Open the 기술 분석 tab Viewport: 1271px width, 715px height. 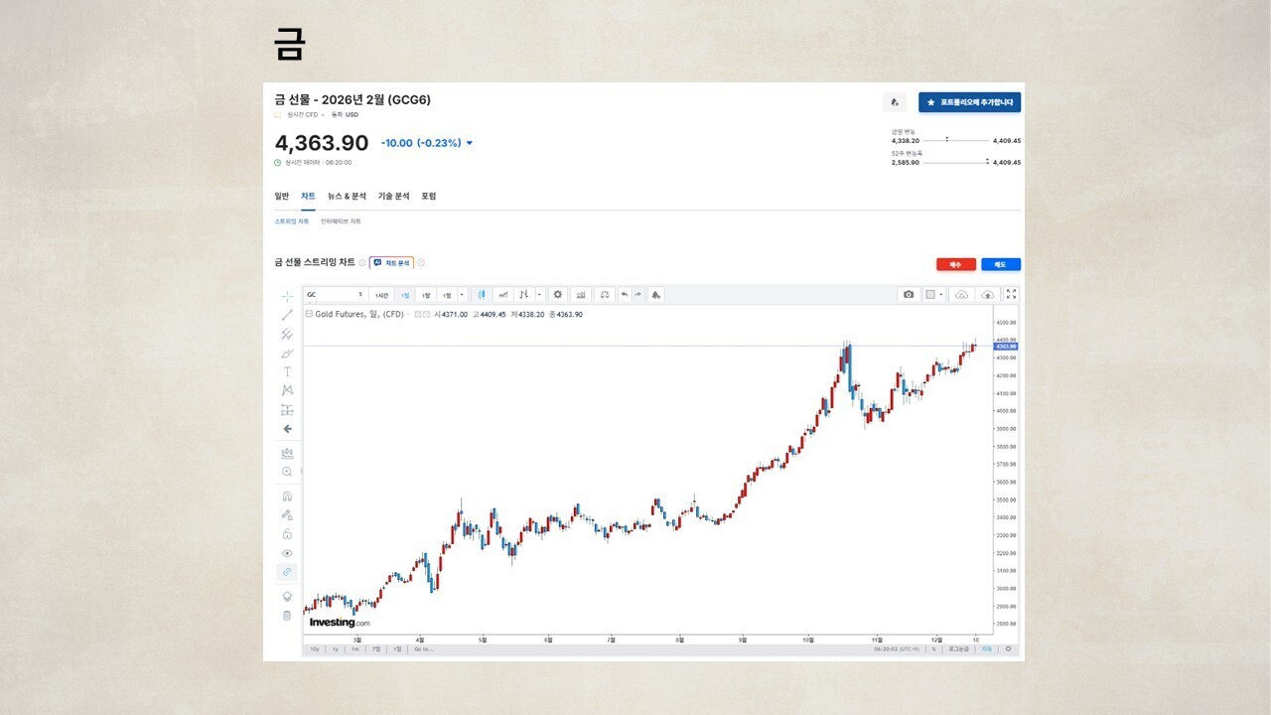coord(393,197)
